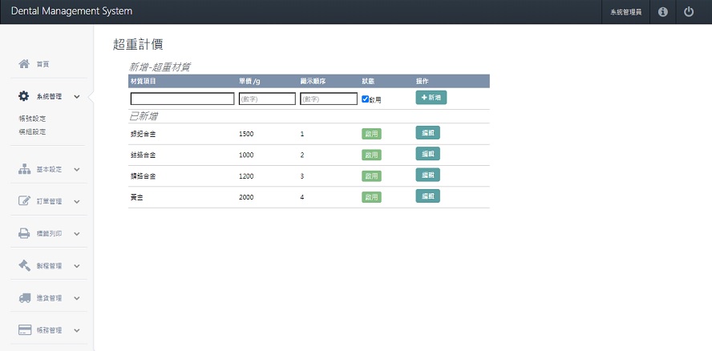Image resolution: width=712 pixels, height=351 pixels.
Task: Click the 狀態 column header
Action: 368,81
